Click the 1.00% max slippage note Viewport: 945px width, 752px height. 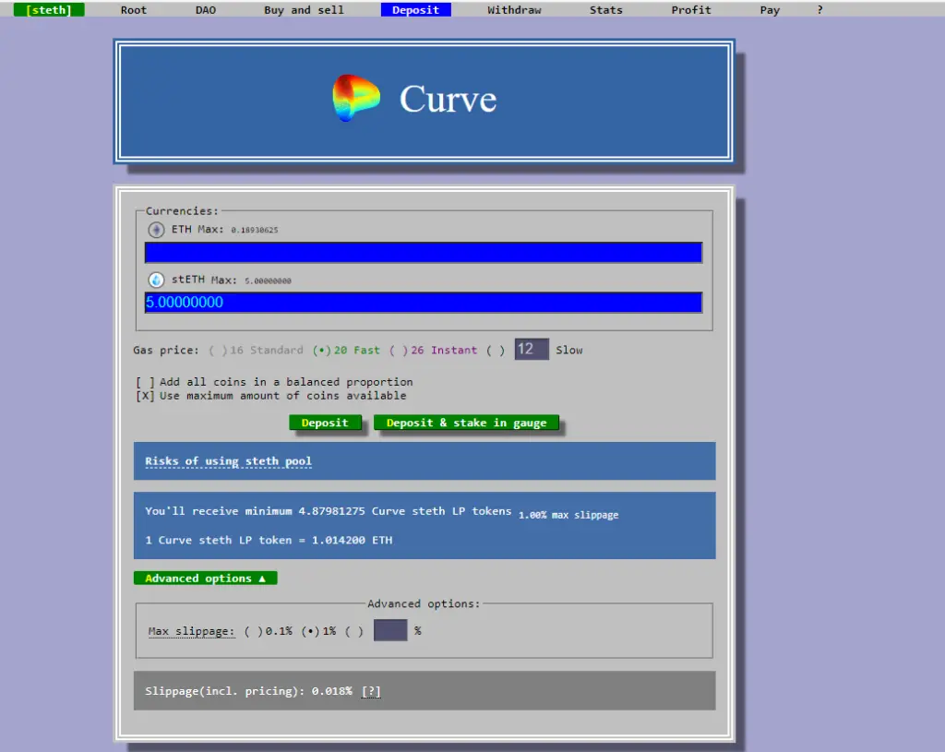(x=568, y=515)
